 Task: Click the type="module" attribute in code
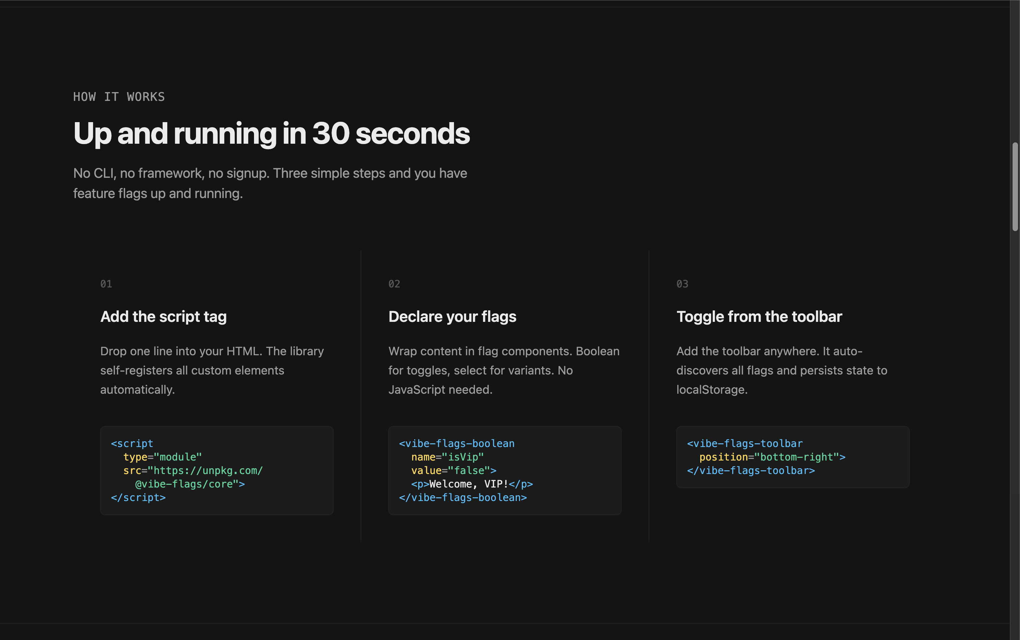coord(162,457)
